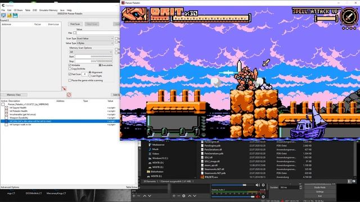Click the Exit button in OBS
The width and height of the screenshot is (360, 202).
point(319,196)
